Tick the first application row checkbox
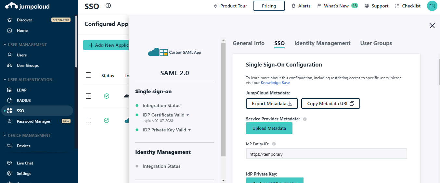Image resolution: width=440 pixels, height=183 pixels. point(88,96)
